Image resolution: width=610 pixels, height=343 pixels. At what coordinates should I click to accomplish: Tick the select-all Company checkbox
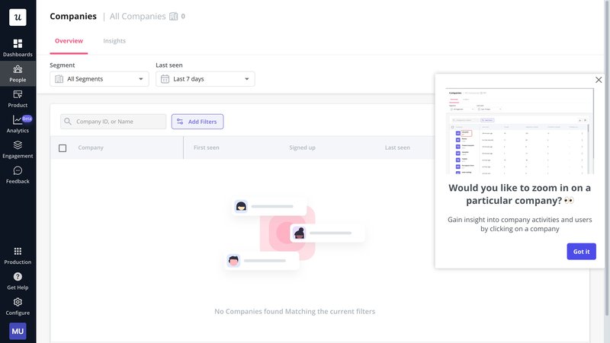click(63, 148)
